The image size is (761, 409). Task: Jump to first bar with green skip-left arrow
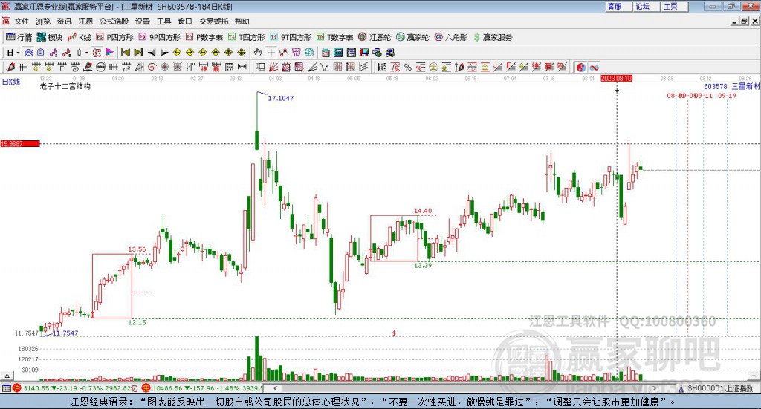point(125,53)
